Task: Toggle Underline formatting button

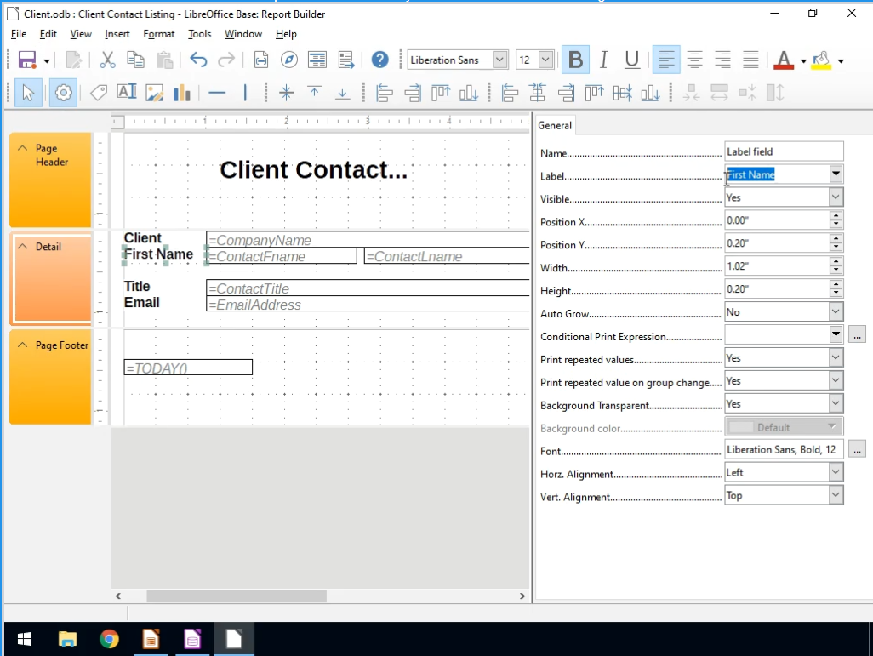Action: click(632, 60)
